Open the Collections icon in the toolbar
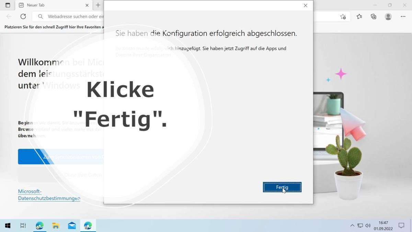The image size is (412, 232). click(x=374, y=16)
